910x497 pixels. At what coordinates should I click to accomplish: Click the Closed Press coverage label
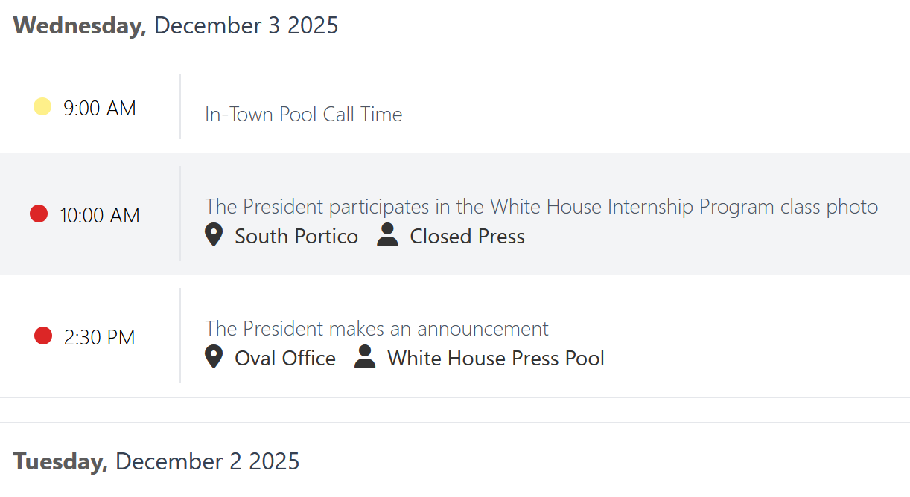coord(468,237)
